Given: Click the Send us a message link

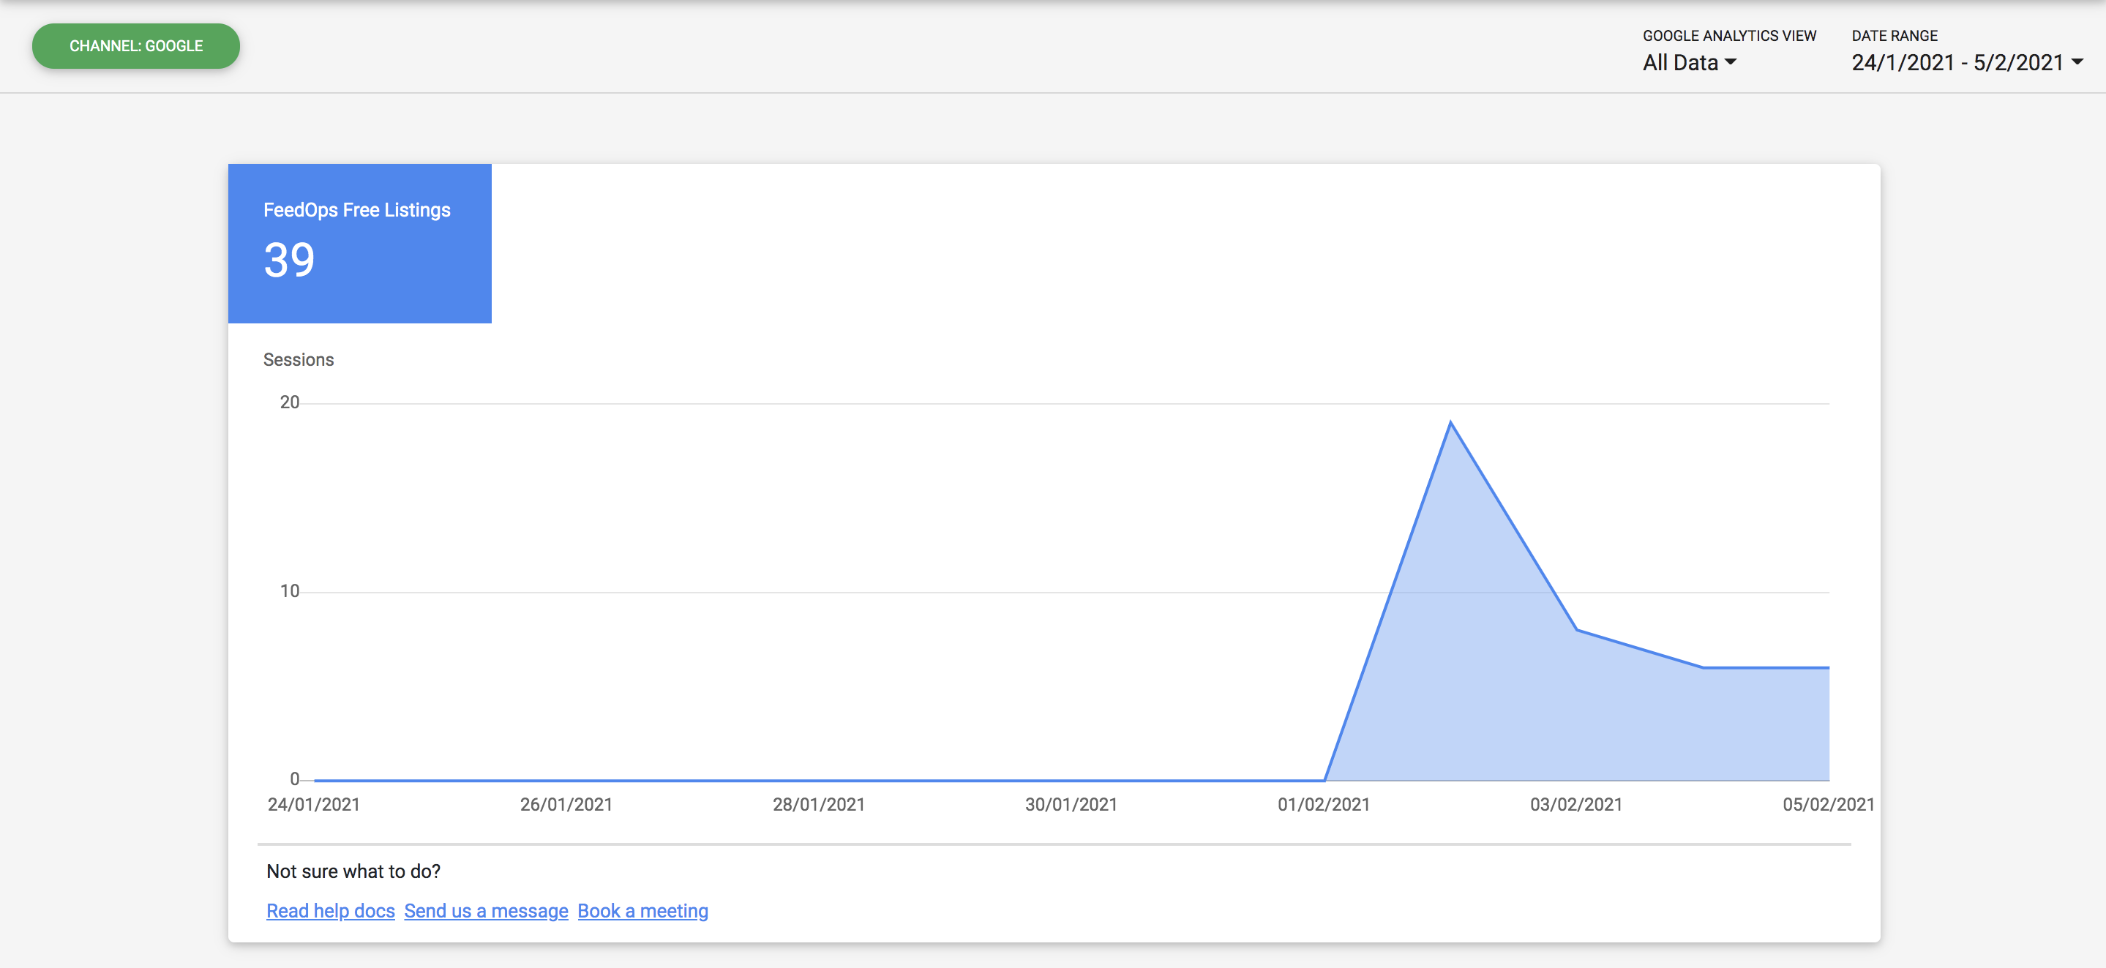Looking at the screenshot, I should (486, 911).
